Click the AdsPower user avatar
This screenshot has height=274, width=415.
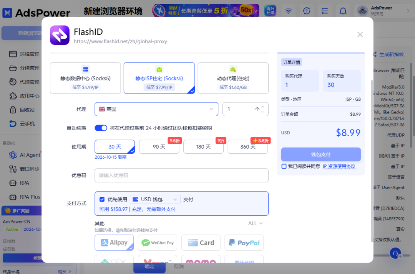(x=362, y=11)
